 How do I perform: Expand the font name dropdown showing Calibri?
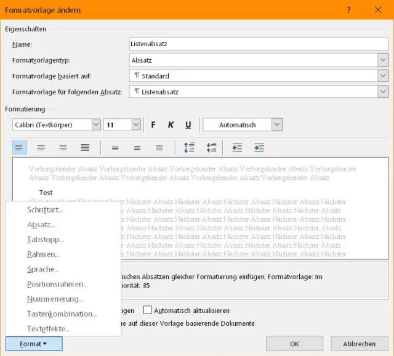(x=96, y=125)
